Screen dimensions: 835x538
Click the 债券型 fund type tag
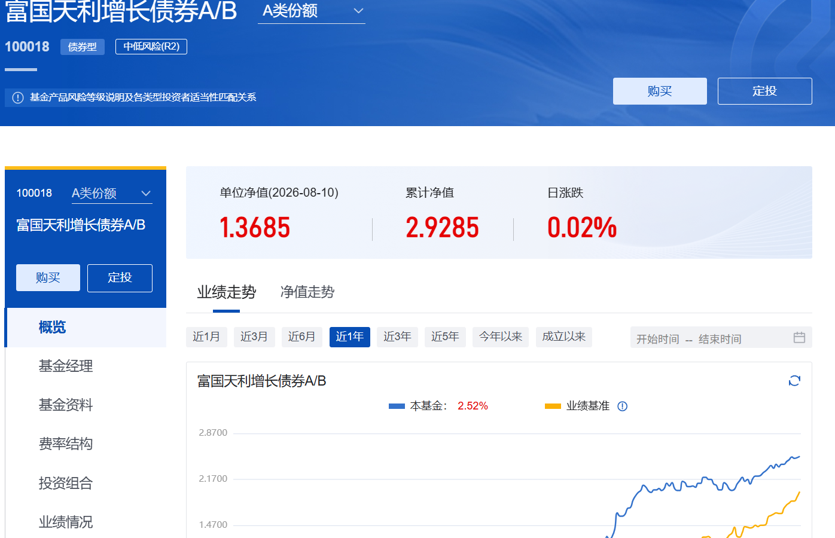83,47
